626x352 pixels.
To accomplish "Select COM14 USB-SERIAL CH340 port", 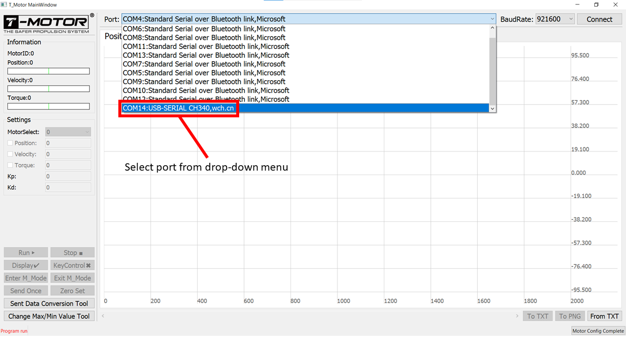I will (x=179, y=108).
